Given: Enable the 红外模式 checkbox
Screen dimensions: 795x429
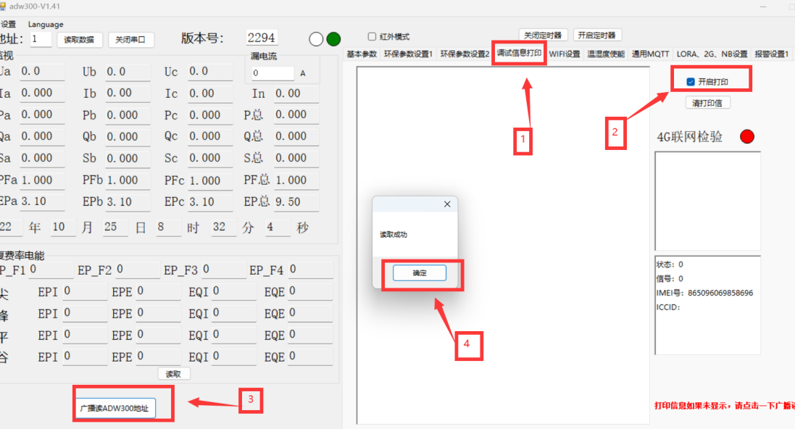Looking at the screenshot, I should tap(372, 36).
